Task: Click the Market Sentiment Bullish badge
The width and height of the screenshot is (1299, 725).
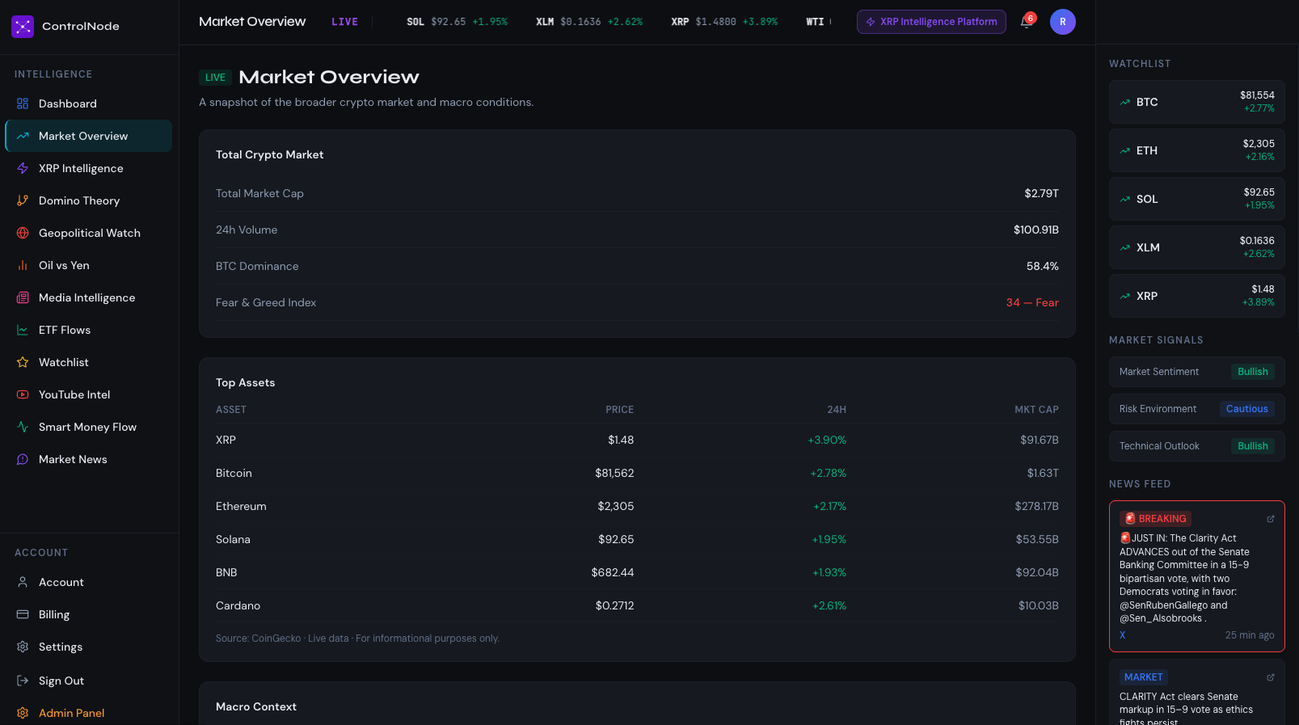Action: [x=1253, y=372]
